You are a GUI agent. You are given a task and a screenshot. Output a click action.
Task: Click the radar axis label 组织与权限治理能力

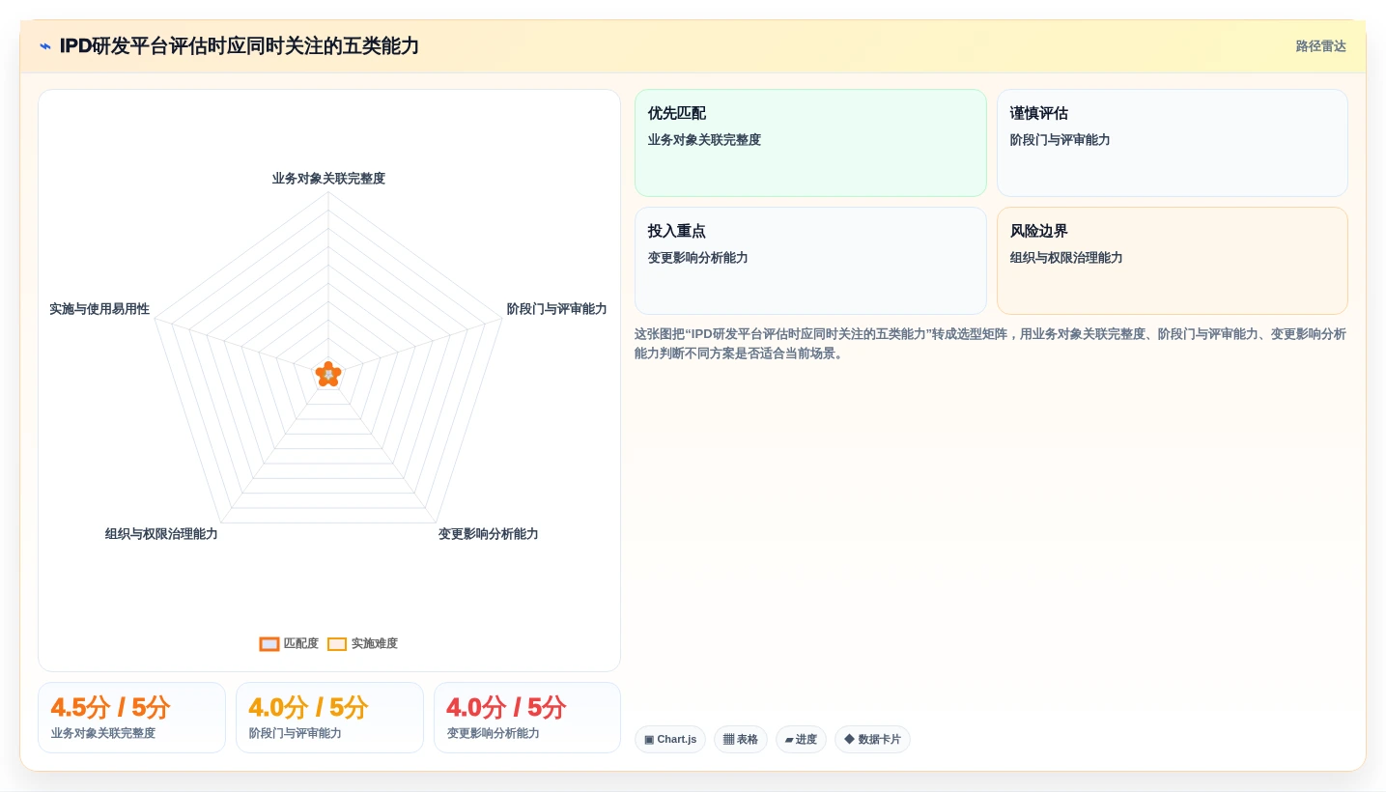point(161,534)
